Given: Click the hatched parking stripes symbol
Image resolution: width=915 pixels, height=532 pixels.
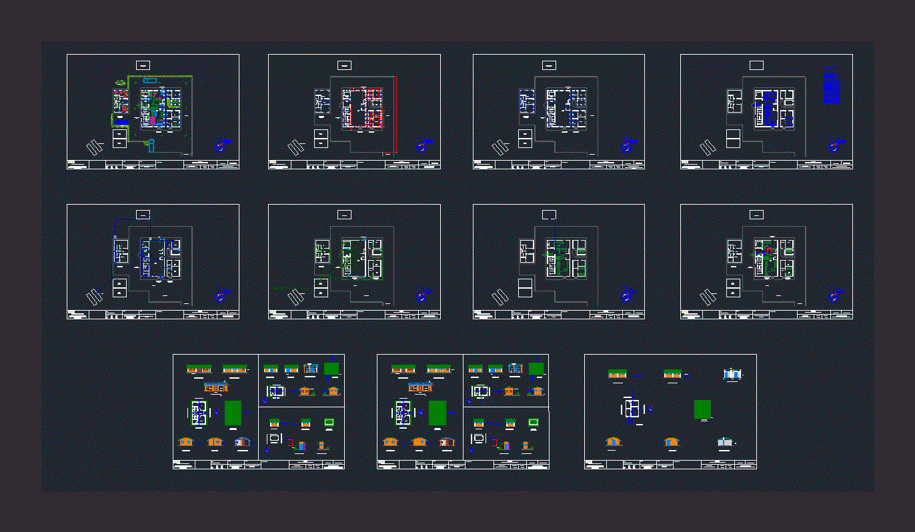Looking at the screenshot, I should [95, 147].
